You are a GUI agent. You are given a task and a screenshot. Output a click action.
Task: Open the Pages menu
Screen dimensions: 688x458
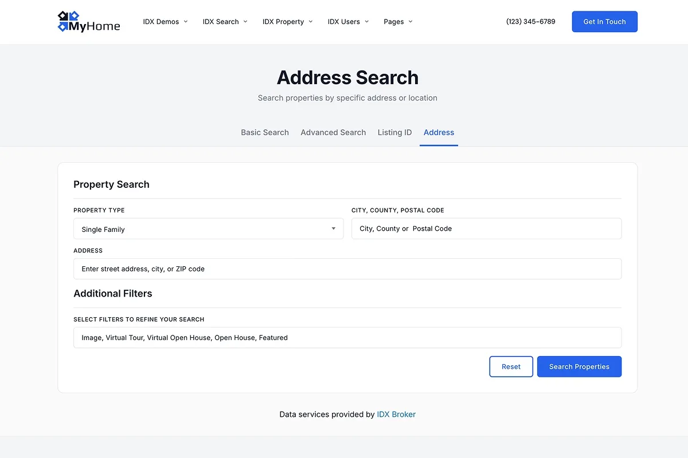398,22
